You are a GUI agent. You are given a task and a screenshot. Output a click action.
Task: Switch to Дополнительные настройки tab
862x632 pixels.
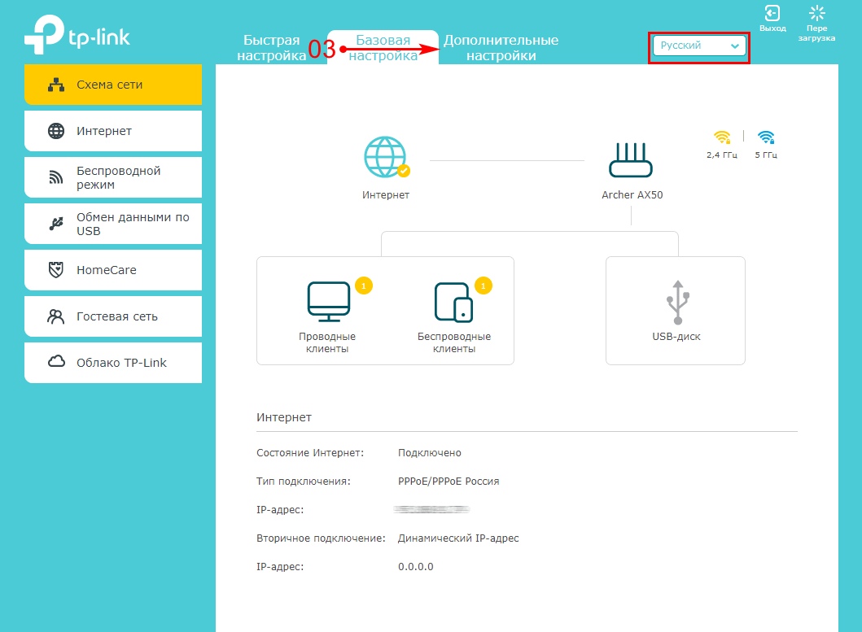click(501, 48)
